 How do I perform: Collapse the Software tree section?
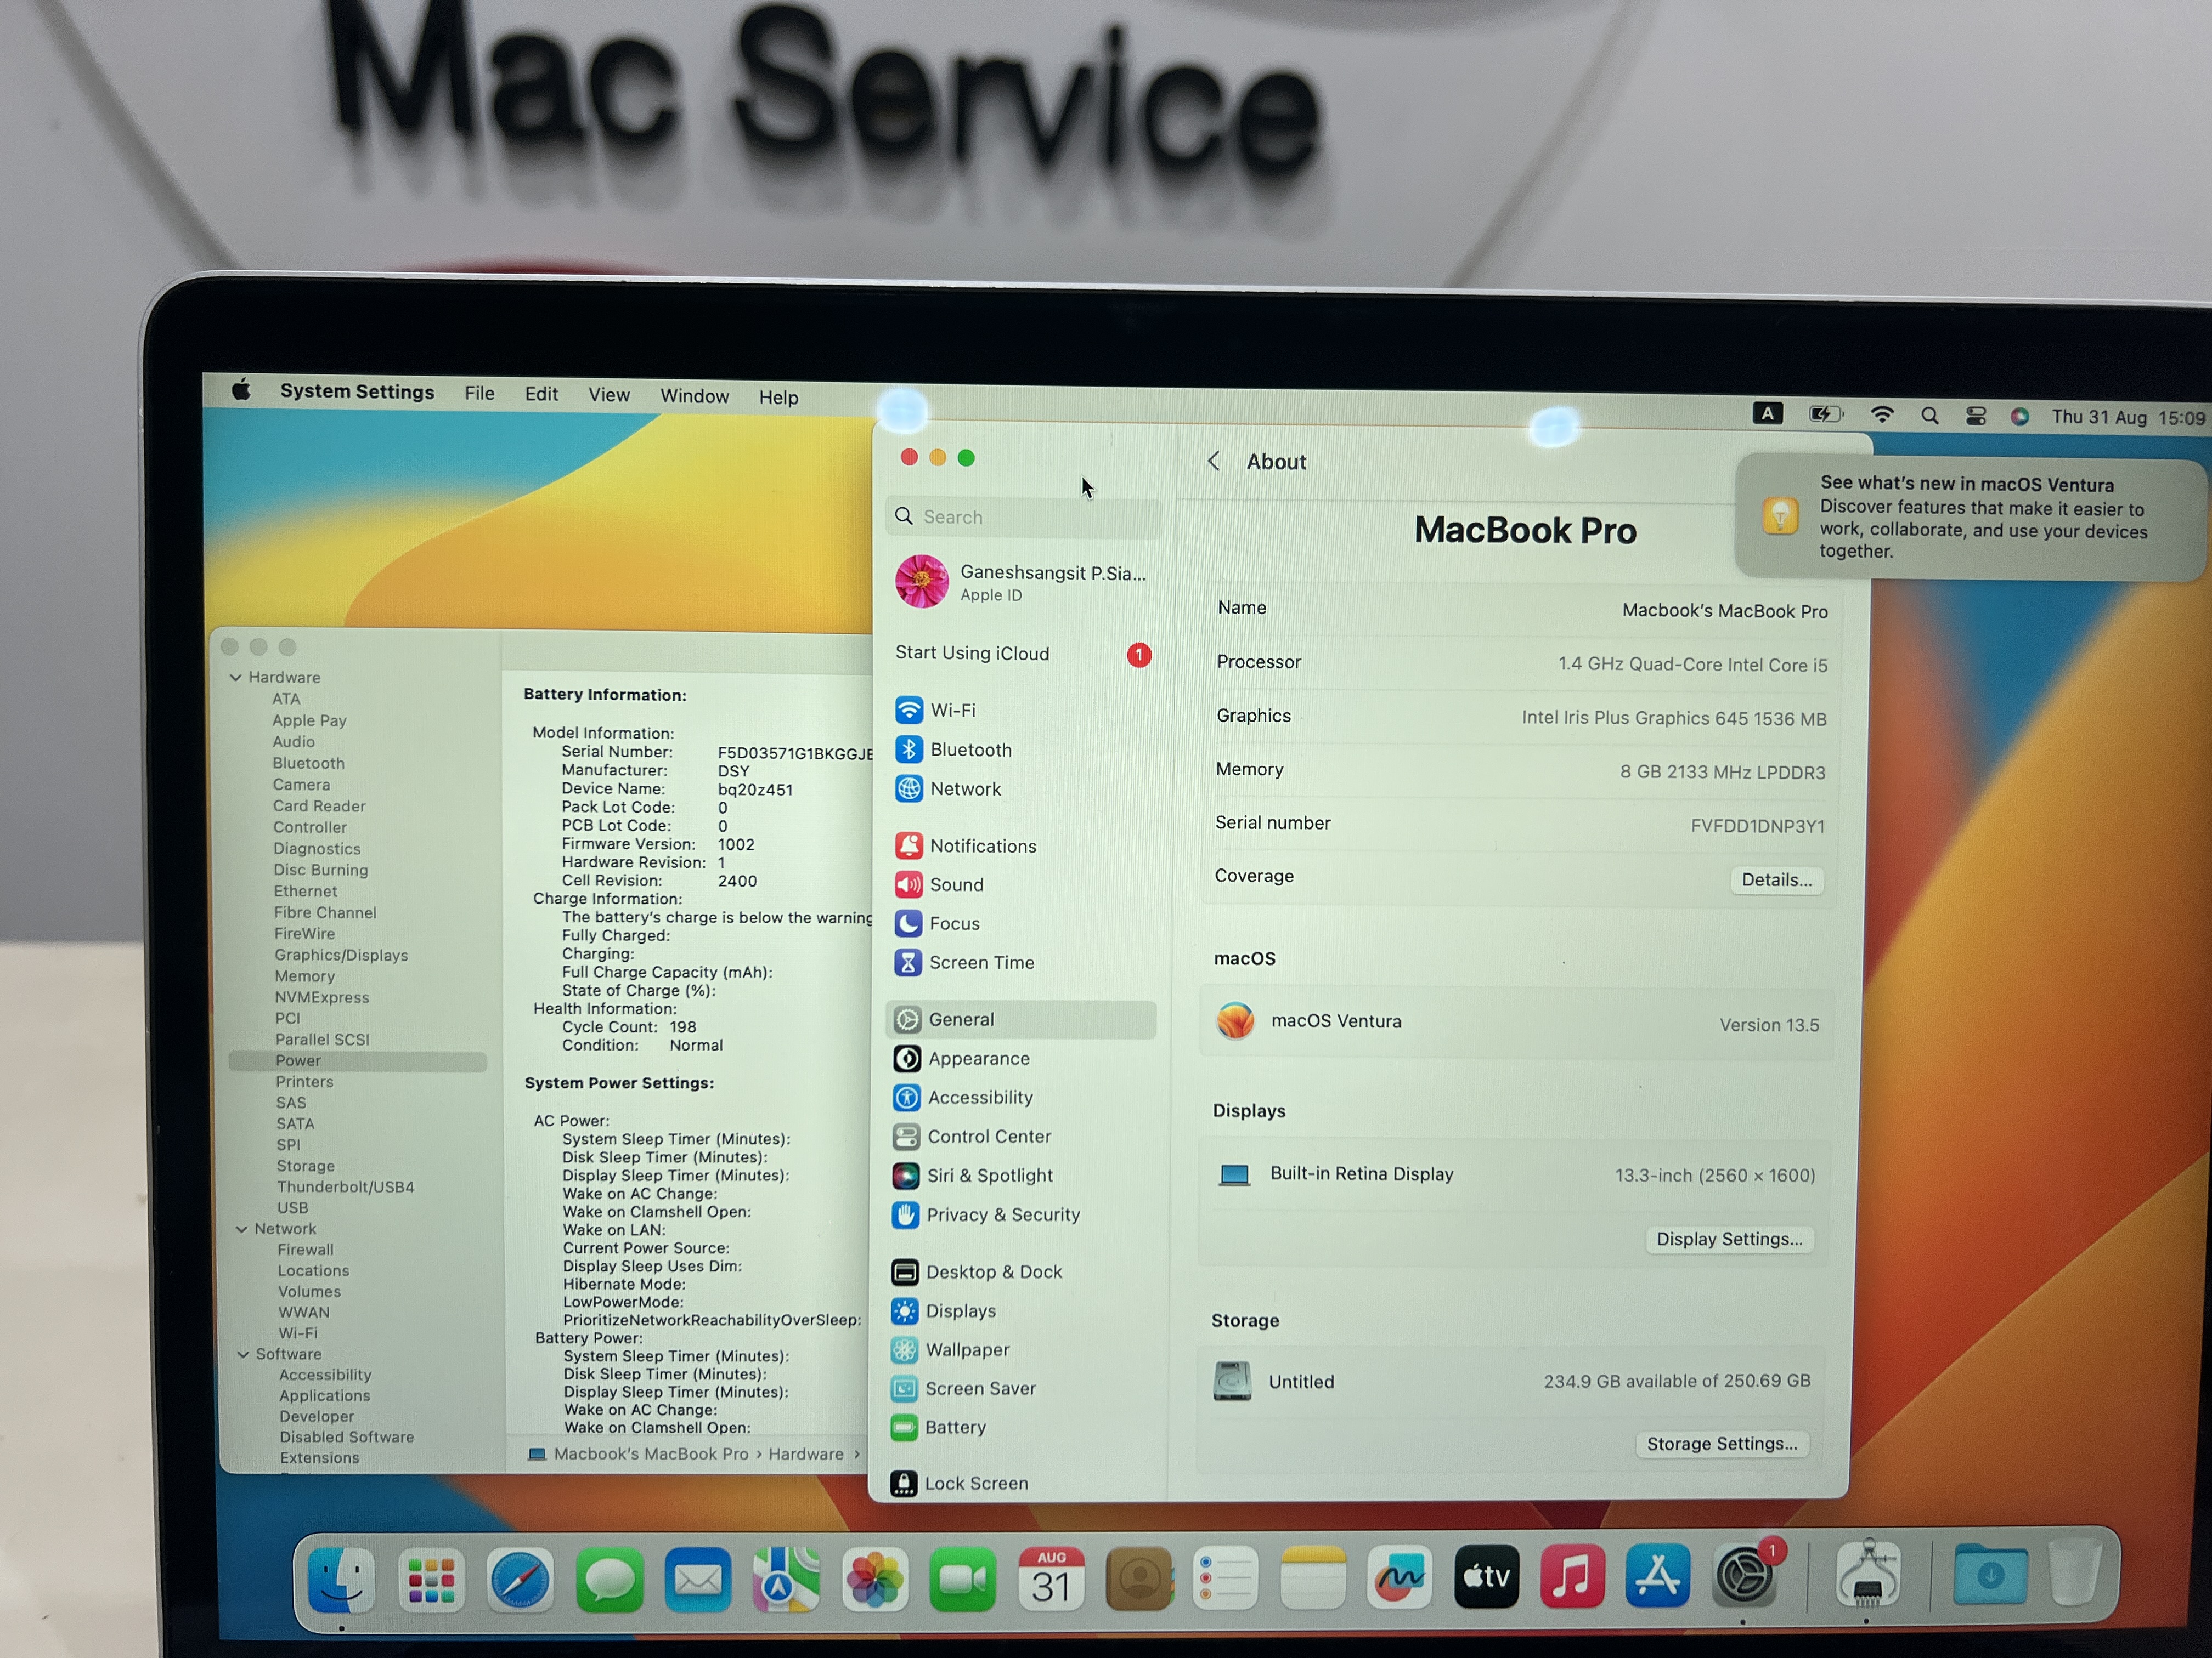243,1354
